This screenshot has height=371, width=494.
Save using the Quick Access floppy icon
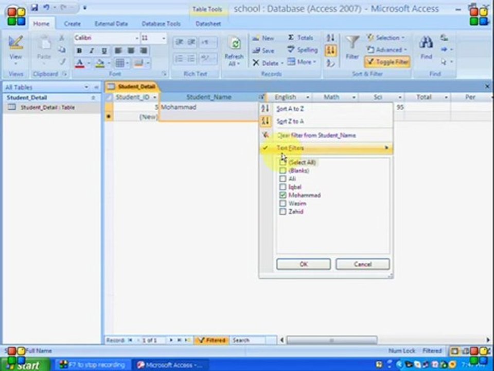[34, 7]
